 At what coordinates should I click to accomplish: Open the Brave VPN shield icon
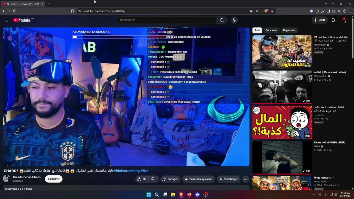[345, 11]
